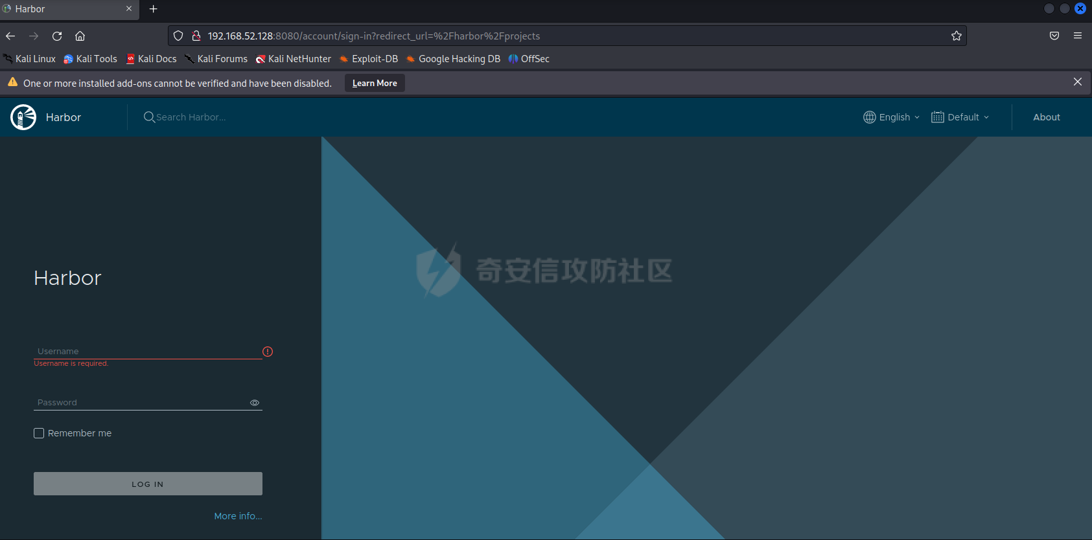Open the OffSec bookmark
Viewport: 1092px width, 540px height.
click(529, 59)
